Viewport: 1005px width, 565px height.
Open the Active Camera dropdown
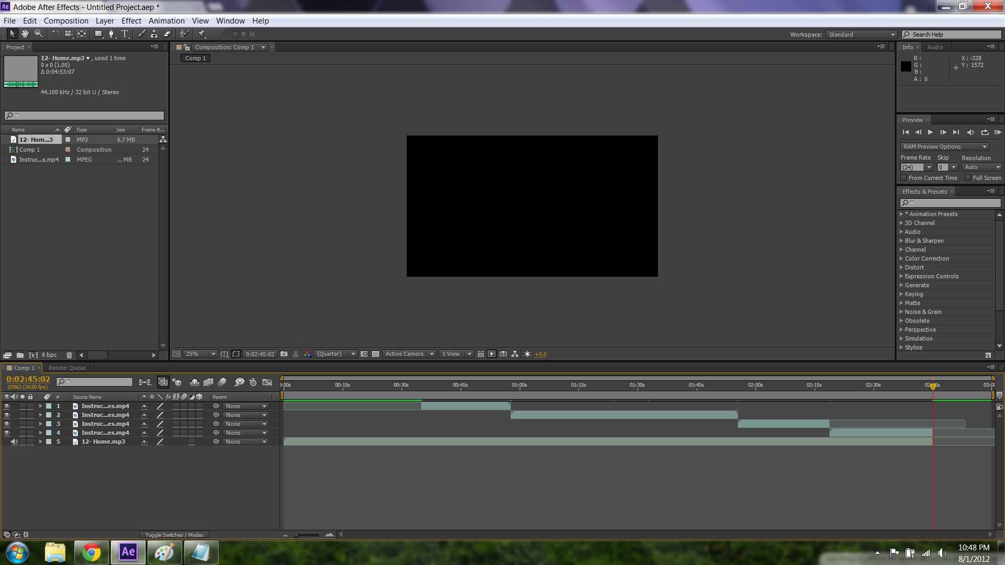click(409, 354)
